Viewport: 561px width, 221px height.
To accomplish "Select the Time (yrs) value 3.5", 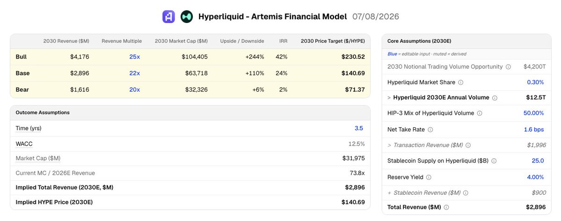I will pos(359,128).
